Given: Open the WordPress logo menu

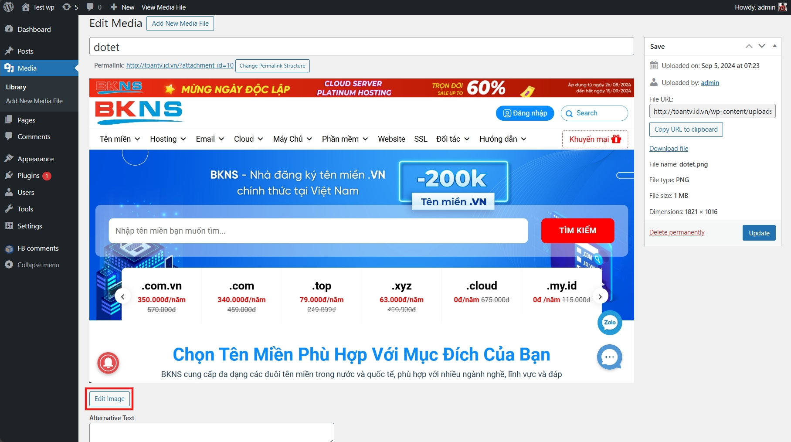Looking at the screenshot, I should click(x=8, y=7).
